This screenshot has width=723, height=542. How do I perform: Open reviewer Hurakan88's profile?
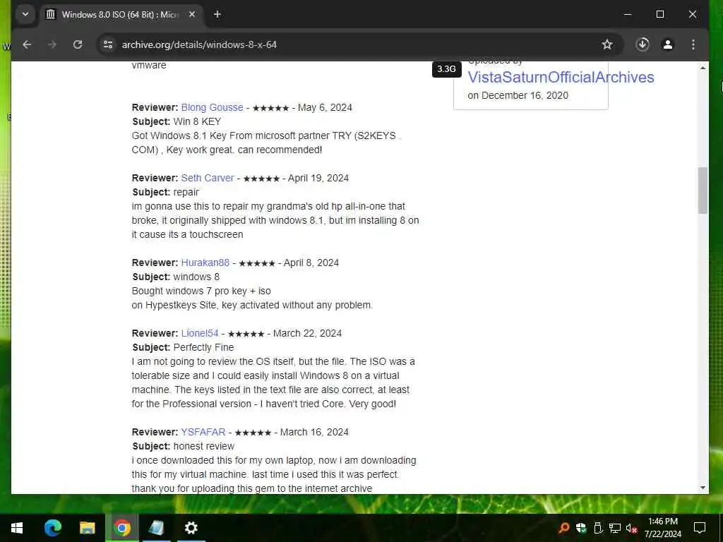click(205, 263)
